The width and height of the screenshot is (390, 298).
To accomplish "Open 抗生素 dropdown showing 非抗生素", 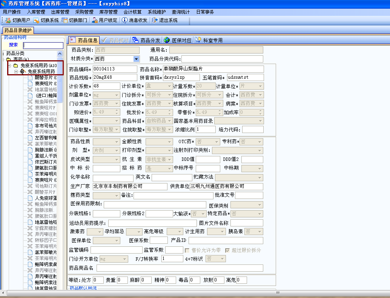I will tap(170, 159).
